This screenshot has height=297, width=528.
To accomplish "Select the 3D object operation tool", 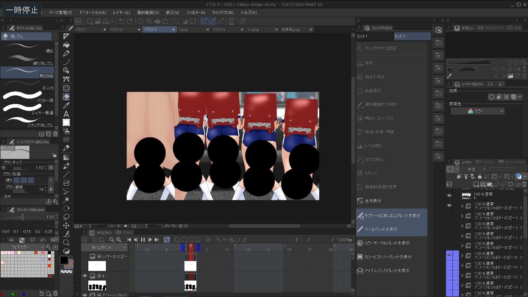I will pyautogui.click(x=66, y=71).
